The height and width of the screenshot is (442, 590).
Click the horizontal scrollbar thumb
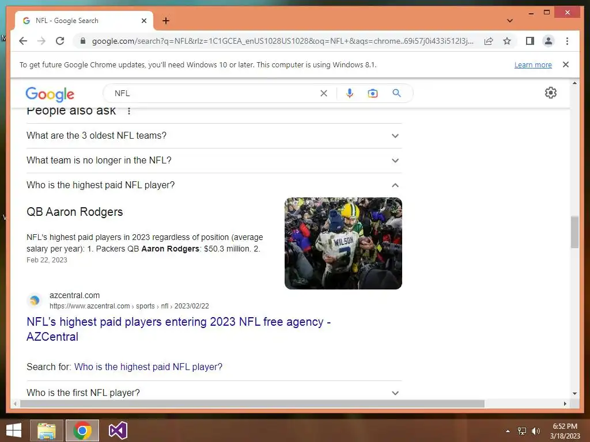(252, 403)
